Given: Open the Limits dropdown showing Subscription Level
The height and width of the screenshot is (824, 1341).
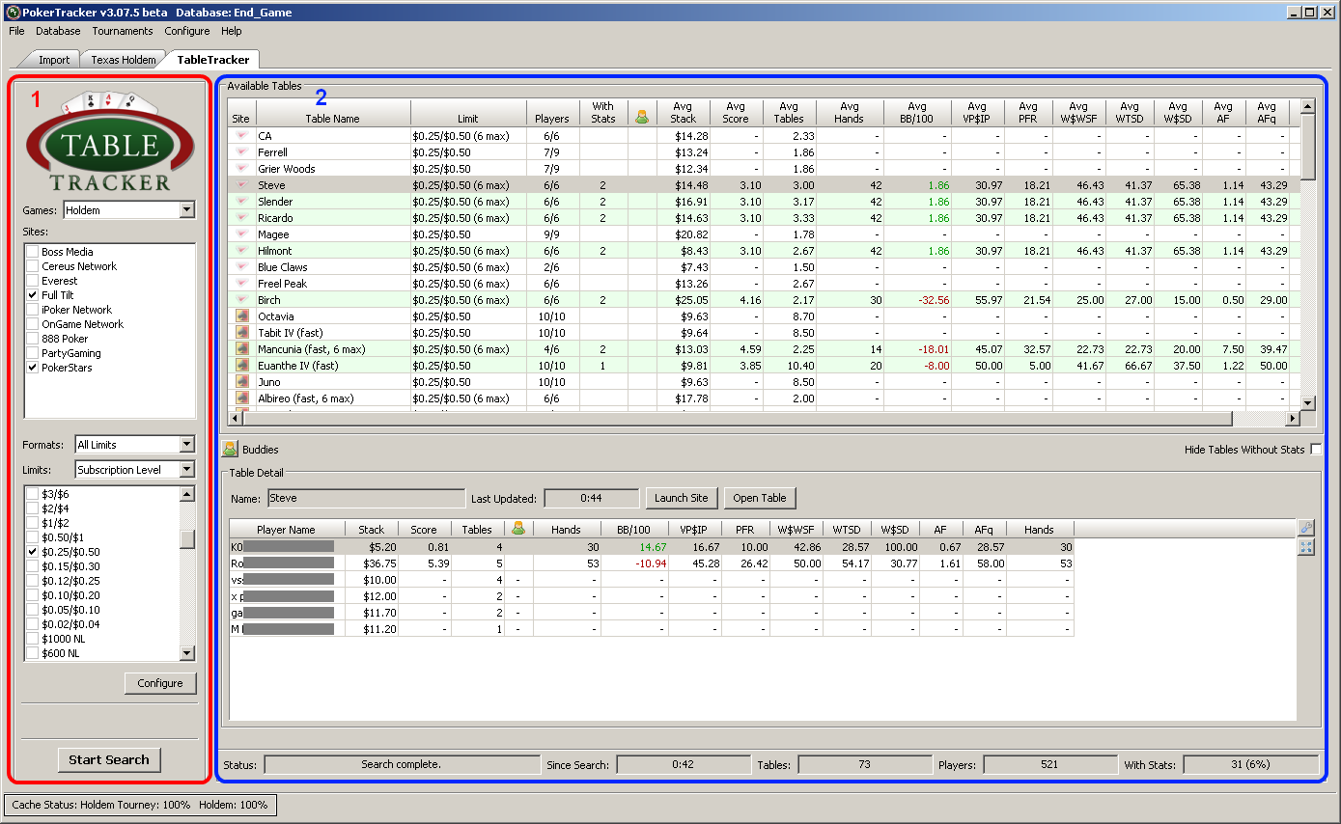Looking at the screenshot, I should tap(135, 470).
